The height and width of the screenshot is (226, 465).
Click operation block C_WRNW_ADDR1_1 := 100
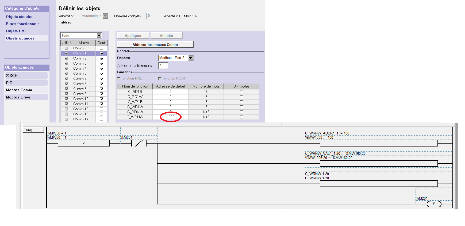[378, 143]
